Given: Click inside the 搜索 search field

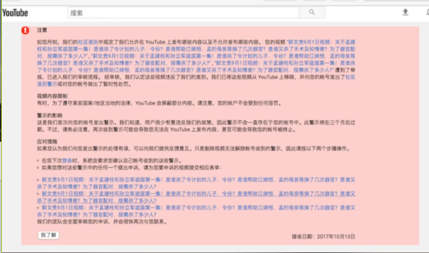Looking at the screenshot, I should 183,13.
